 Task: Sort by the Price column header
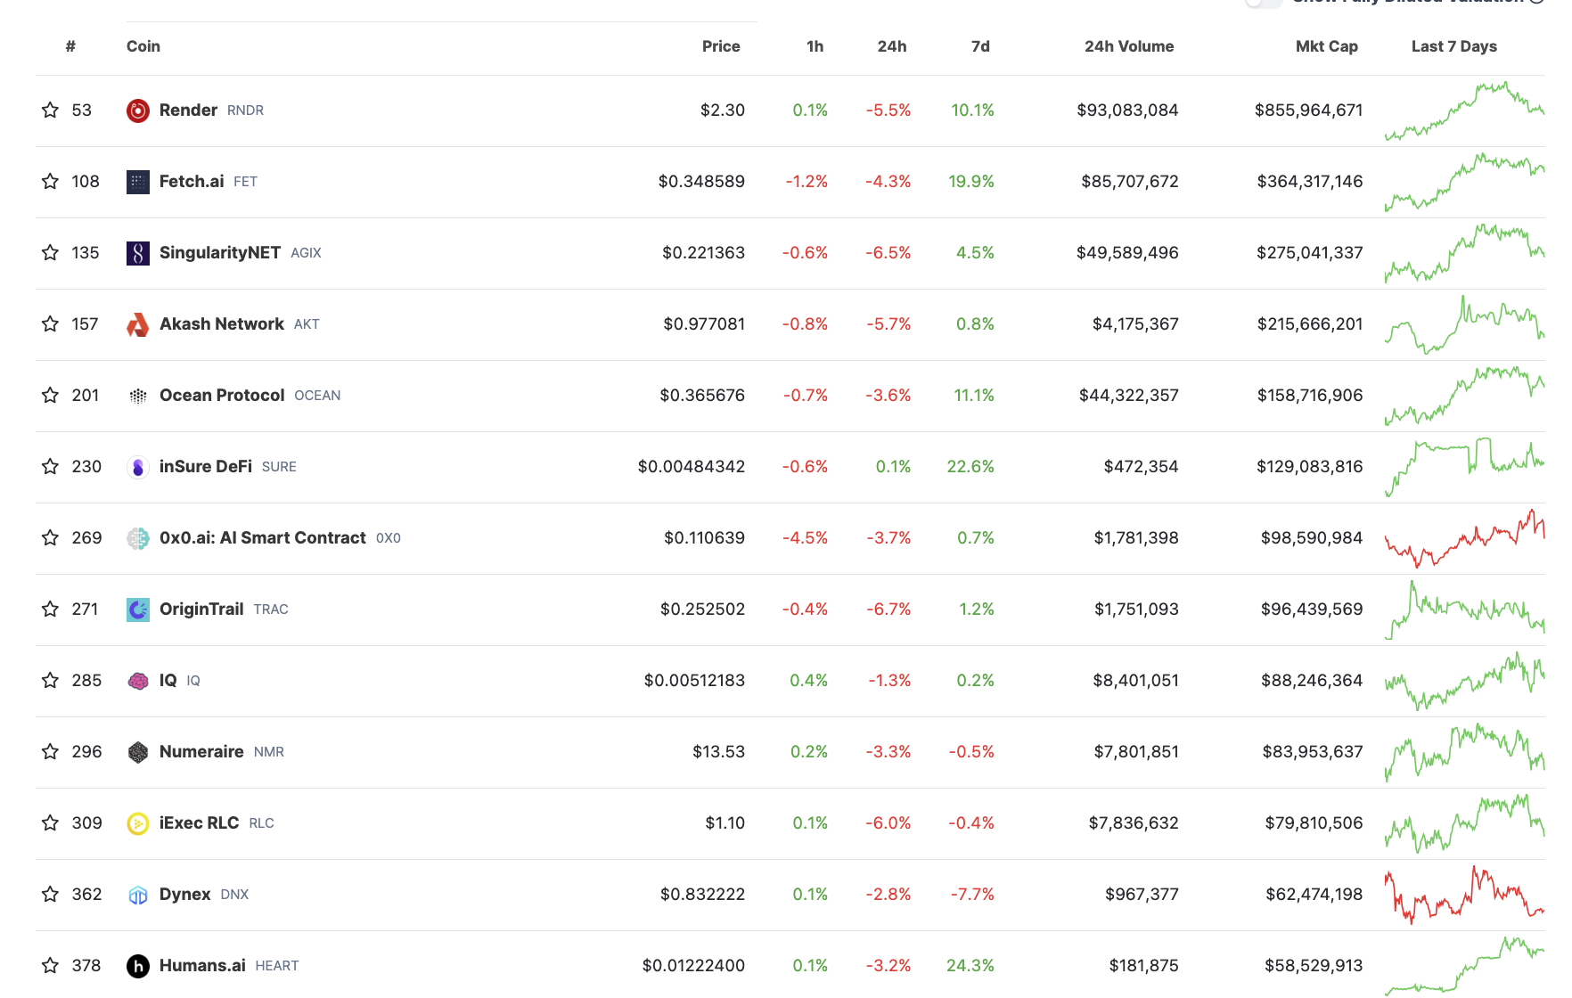721,46
